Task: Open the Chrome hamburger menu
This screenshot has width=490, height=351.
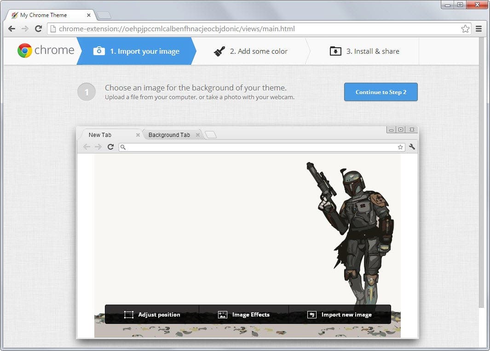Action: click(x=478, y=28)
